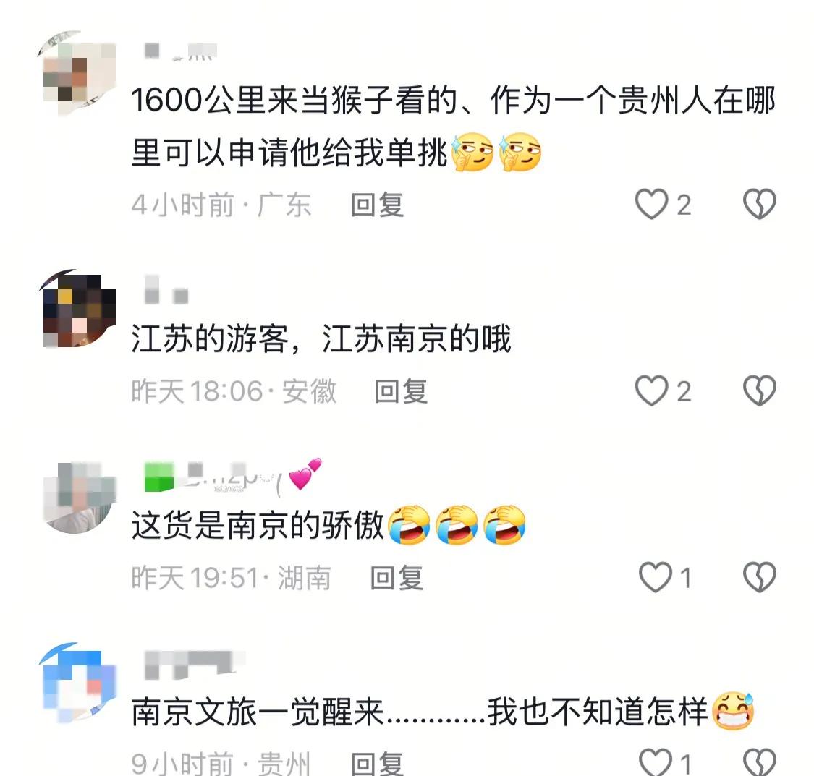Reply to the 昨天 18:06 安徽 comment
Screen dimensions: 814x776
pyautogui.click(x=402, y=391)
